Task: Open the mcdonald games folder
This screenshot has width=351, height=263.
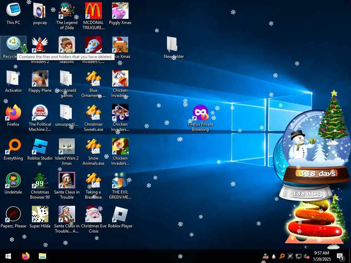Action: 67,84
